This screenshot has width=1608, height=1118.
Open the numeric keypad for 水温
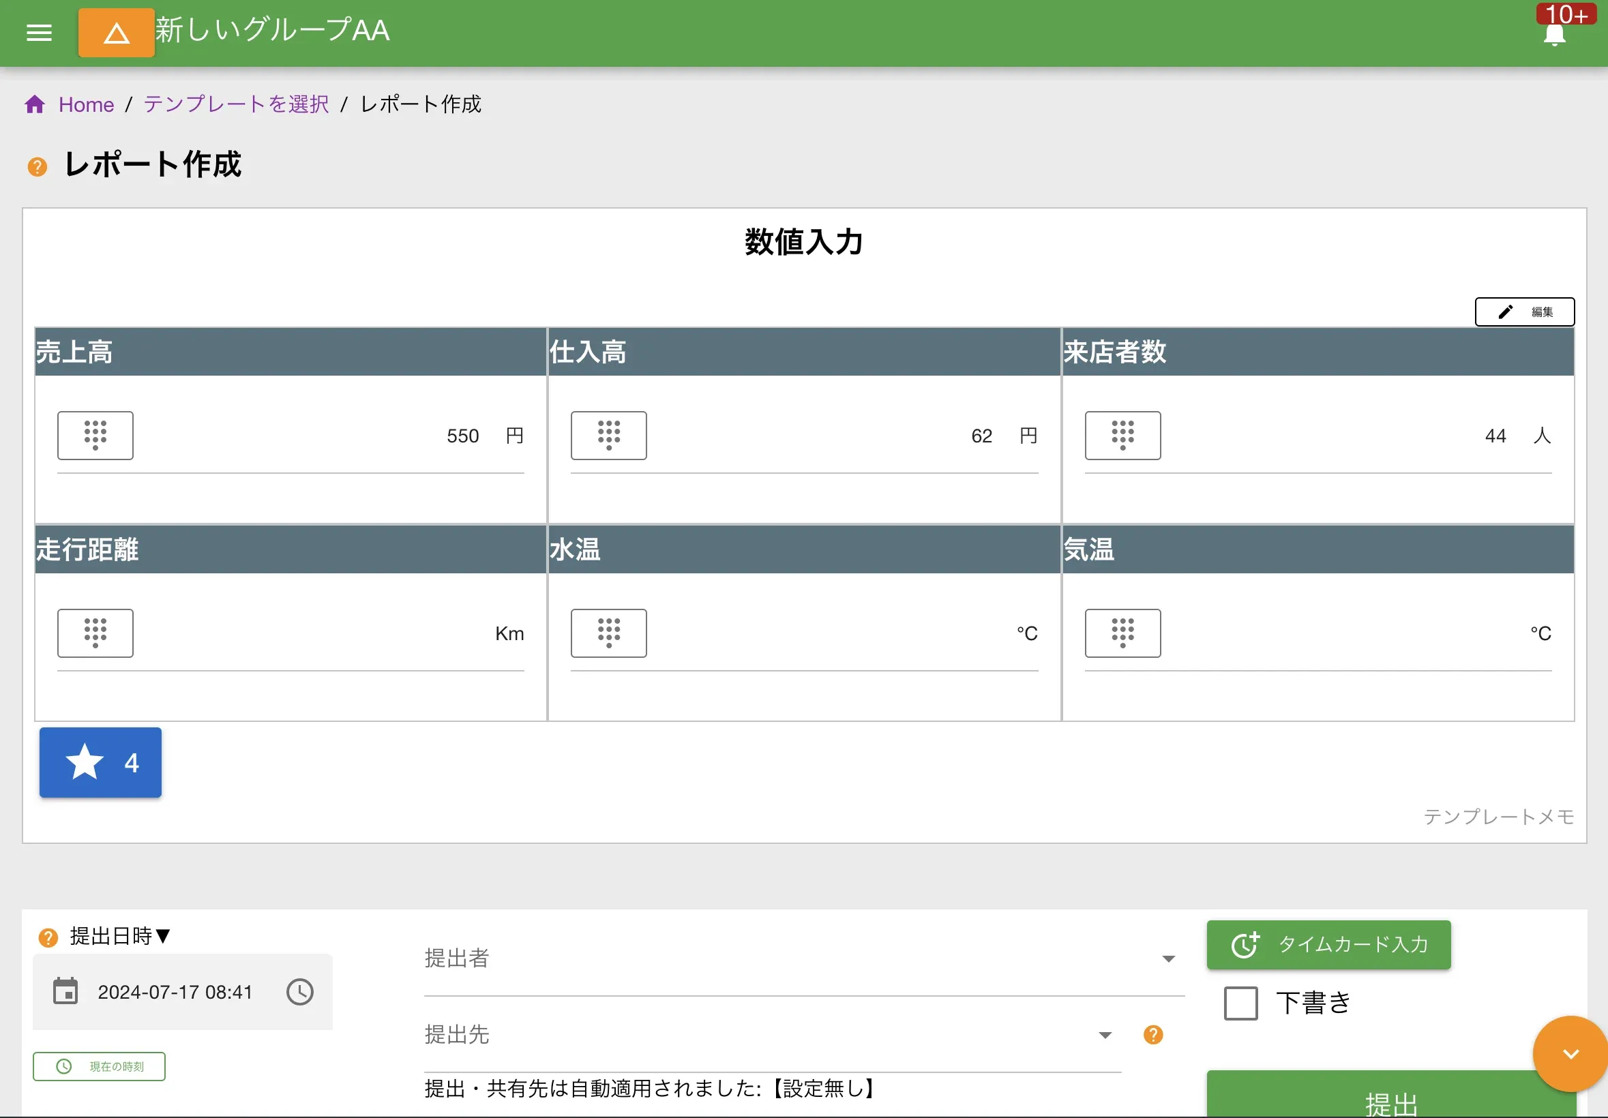click(x=608, y=633)
